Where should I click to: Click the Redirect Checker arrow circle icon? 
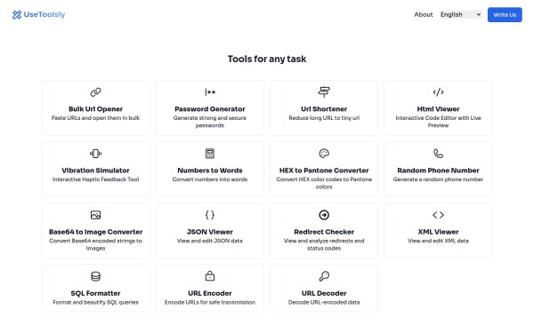324,215
